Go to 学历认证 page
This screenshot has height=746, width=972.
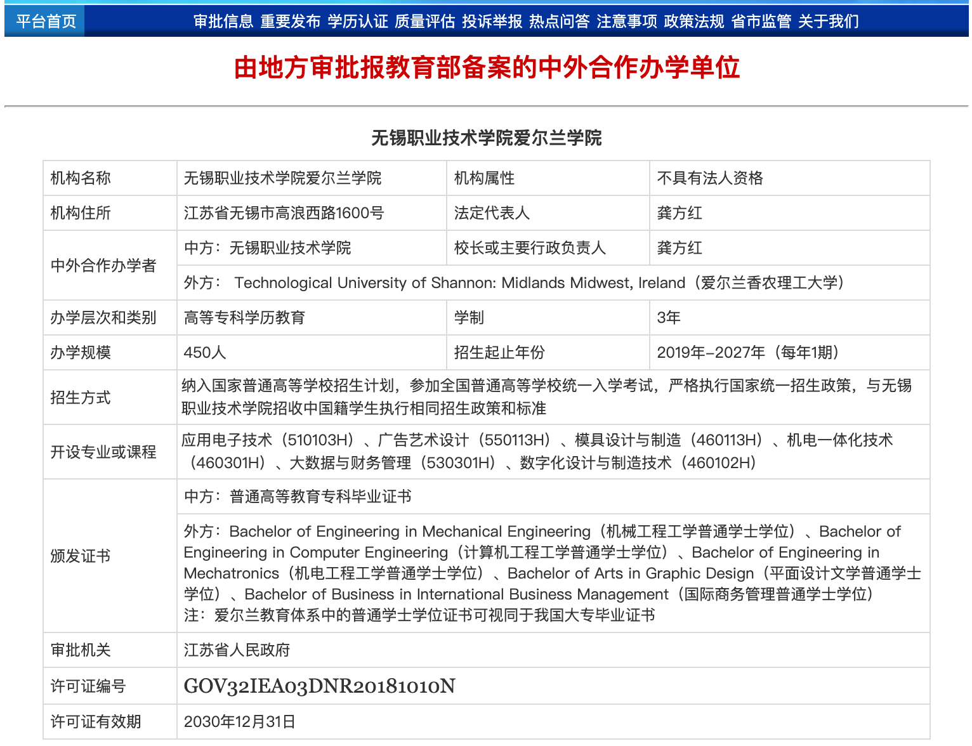coord(358,22)
